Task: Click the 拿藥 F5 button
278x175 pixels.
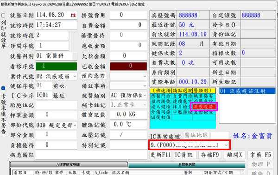Action: (260, 155)
